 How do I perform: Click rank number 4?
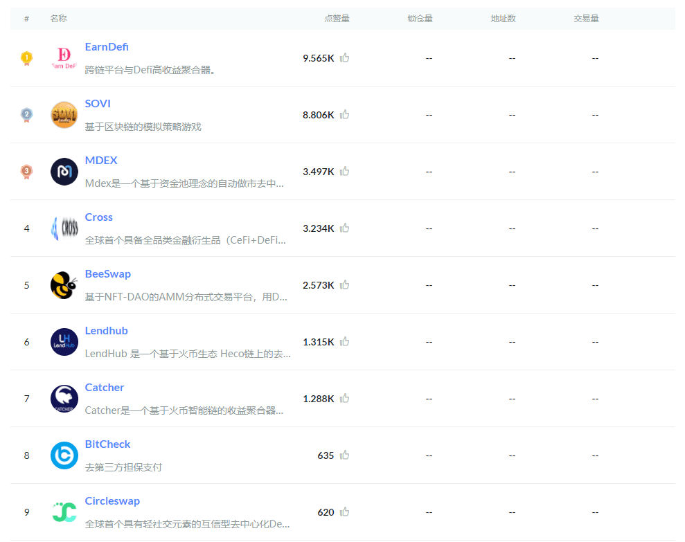click(x=26, y=228)
